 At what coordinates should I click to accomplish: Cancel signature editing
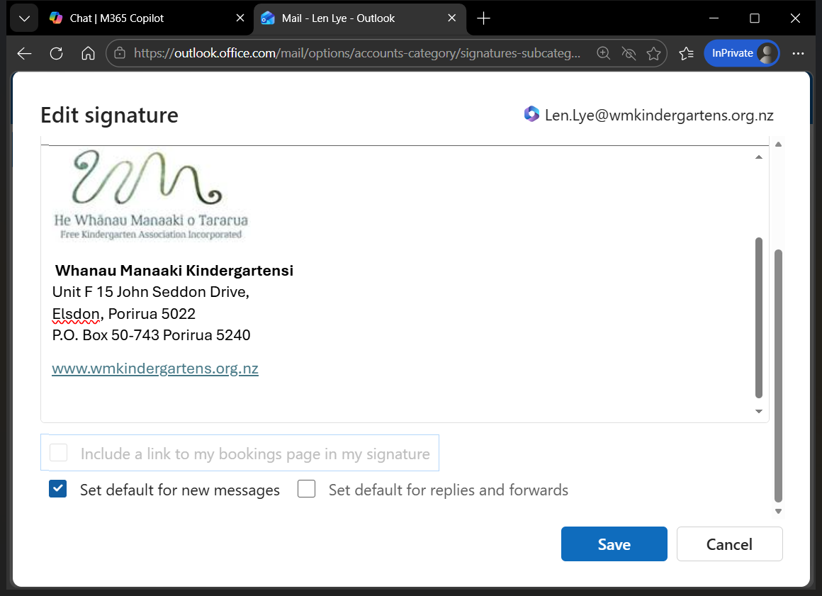729,544
